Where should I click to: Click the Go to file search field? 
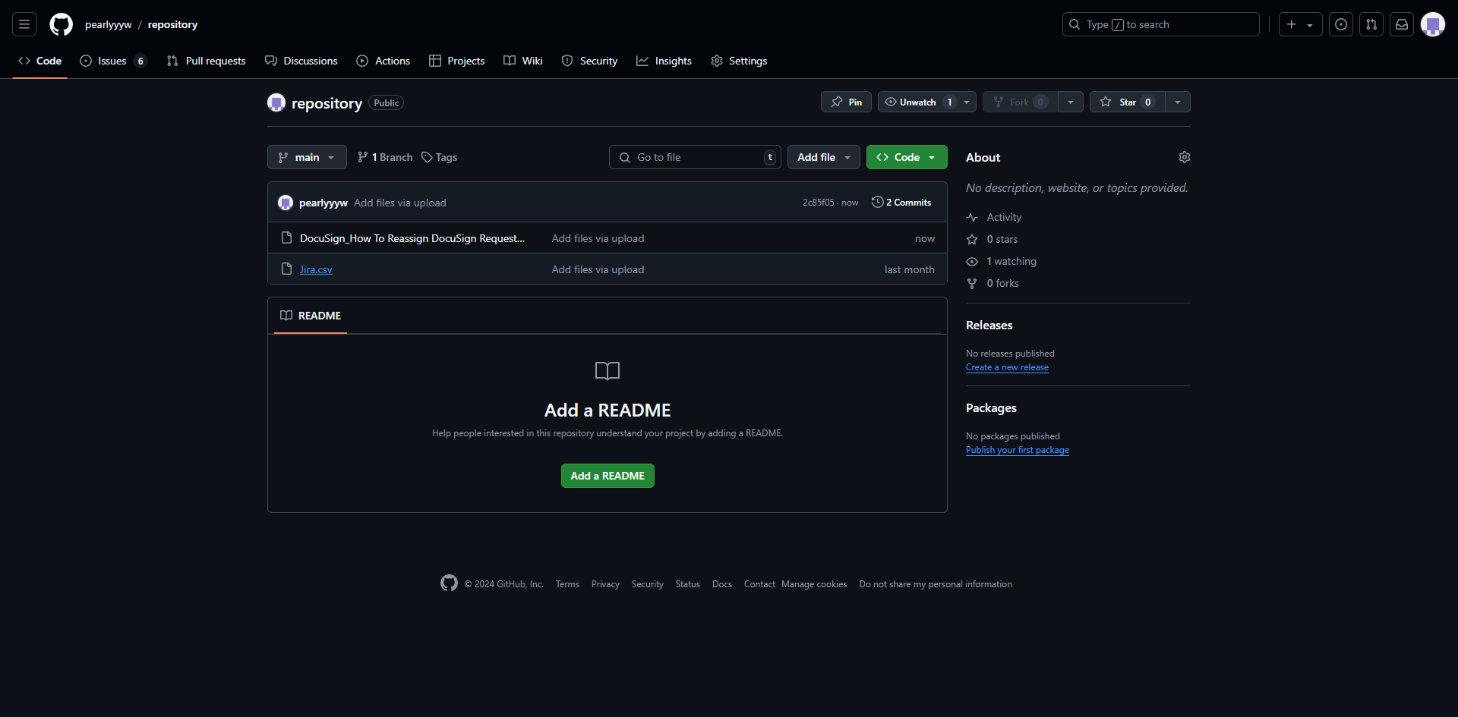(x=695, y=157)
